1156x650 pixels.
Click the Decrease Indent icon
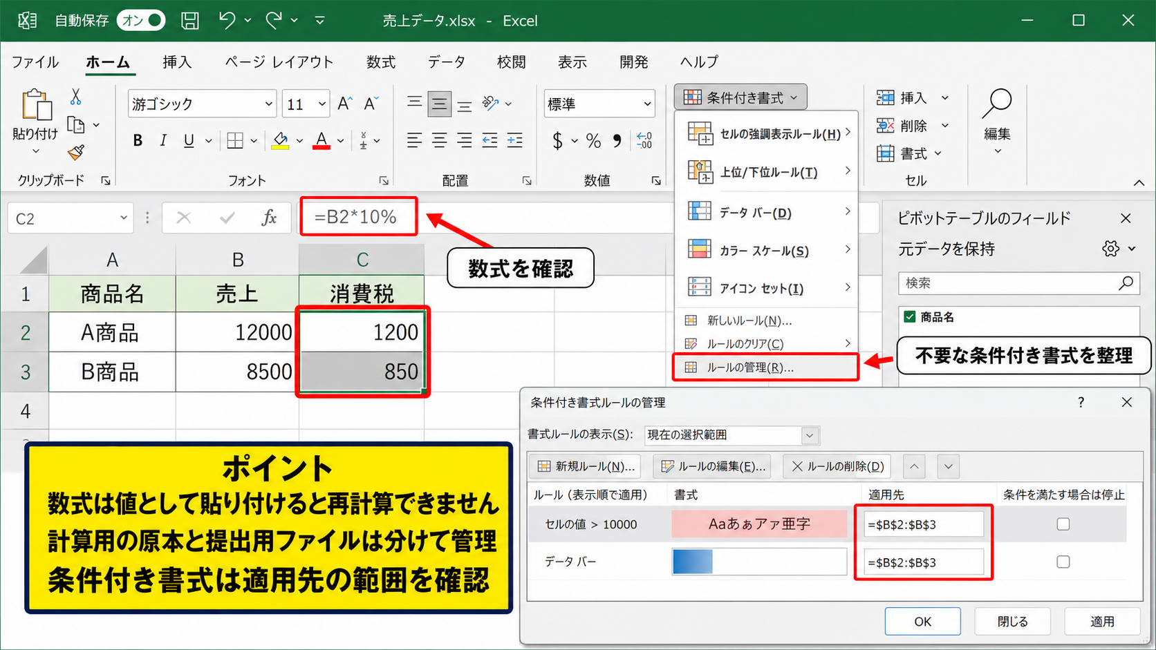point(490,141)
